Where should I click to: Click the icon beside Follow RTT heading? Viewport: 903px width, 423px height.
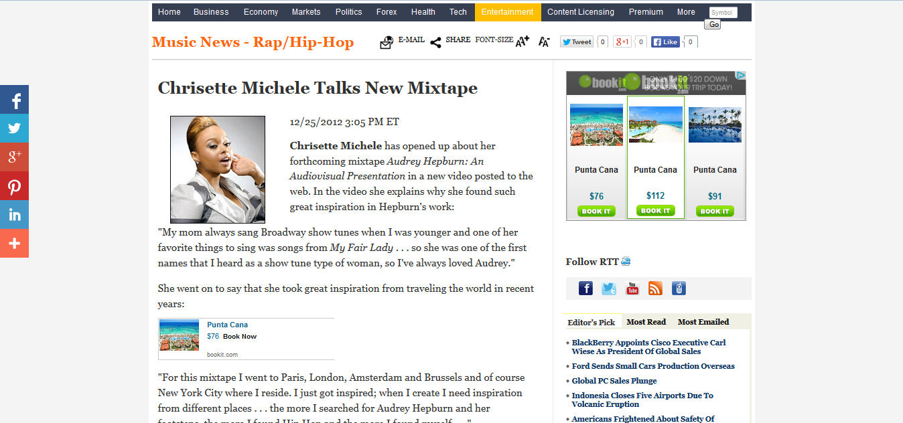[626, 262]
